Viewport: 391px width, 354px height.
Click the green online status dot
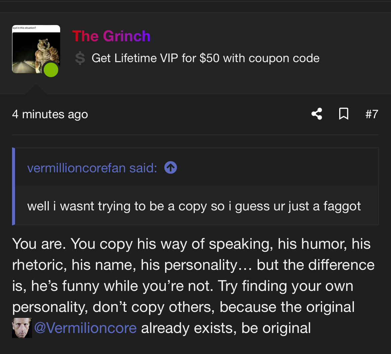pos(51,70)
